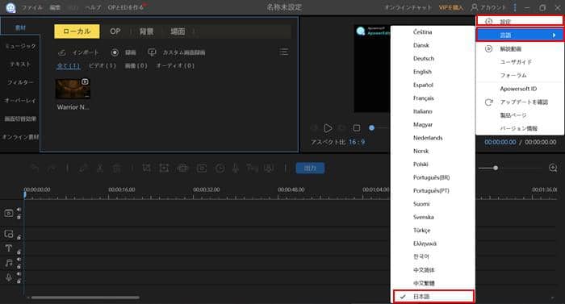The height and width of the screenshot is (304, 565).
Task: Switch to the OP tab
Action: (x=115, y=31)
